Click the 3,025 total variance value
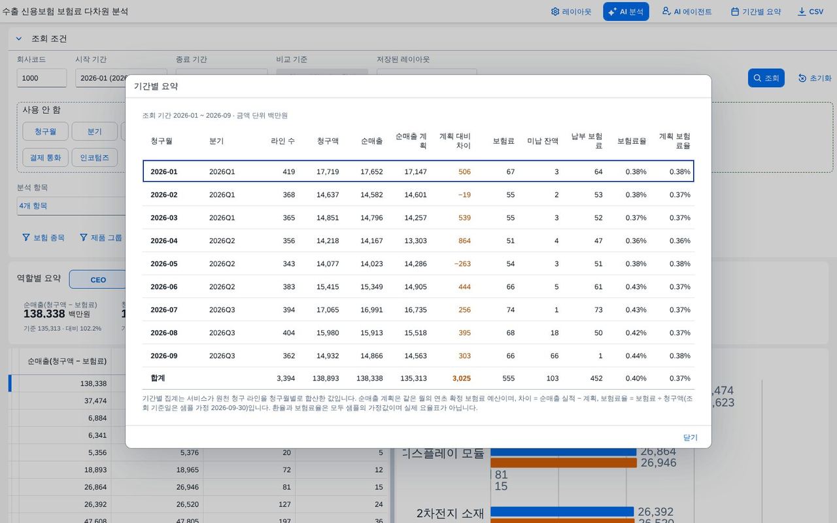The width and height of the screenshot is (837, 523). click(462, 379)
